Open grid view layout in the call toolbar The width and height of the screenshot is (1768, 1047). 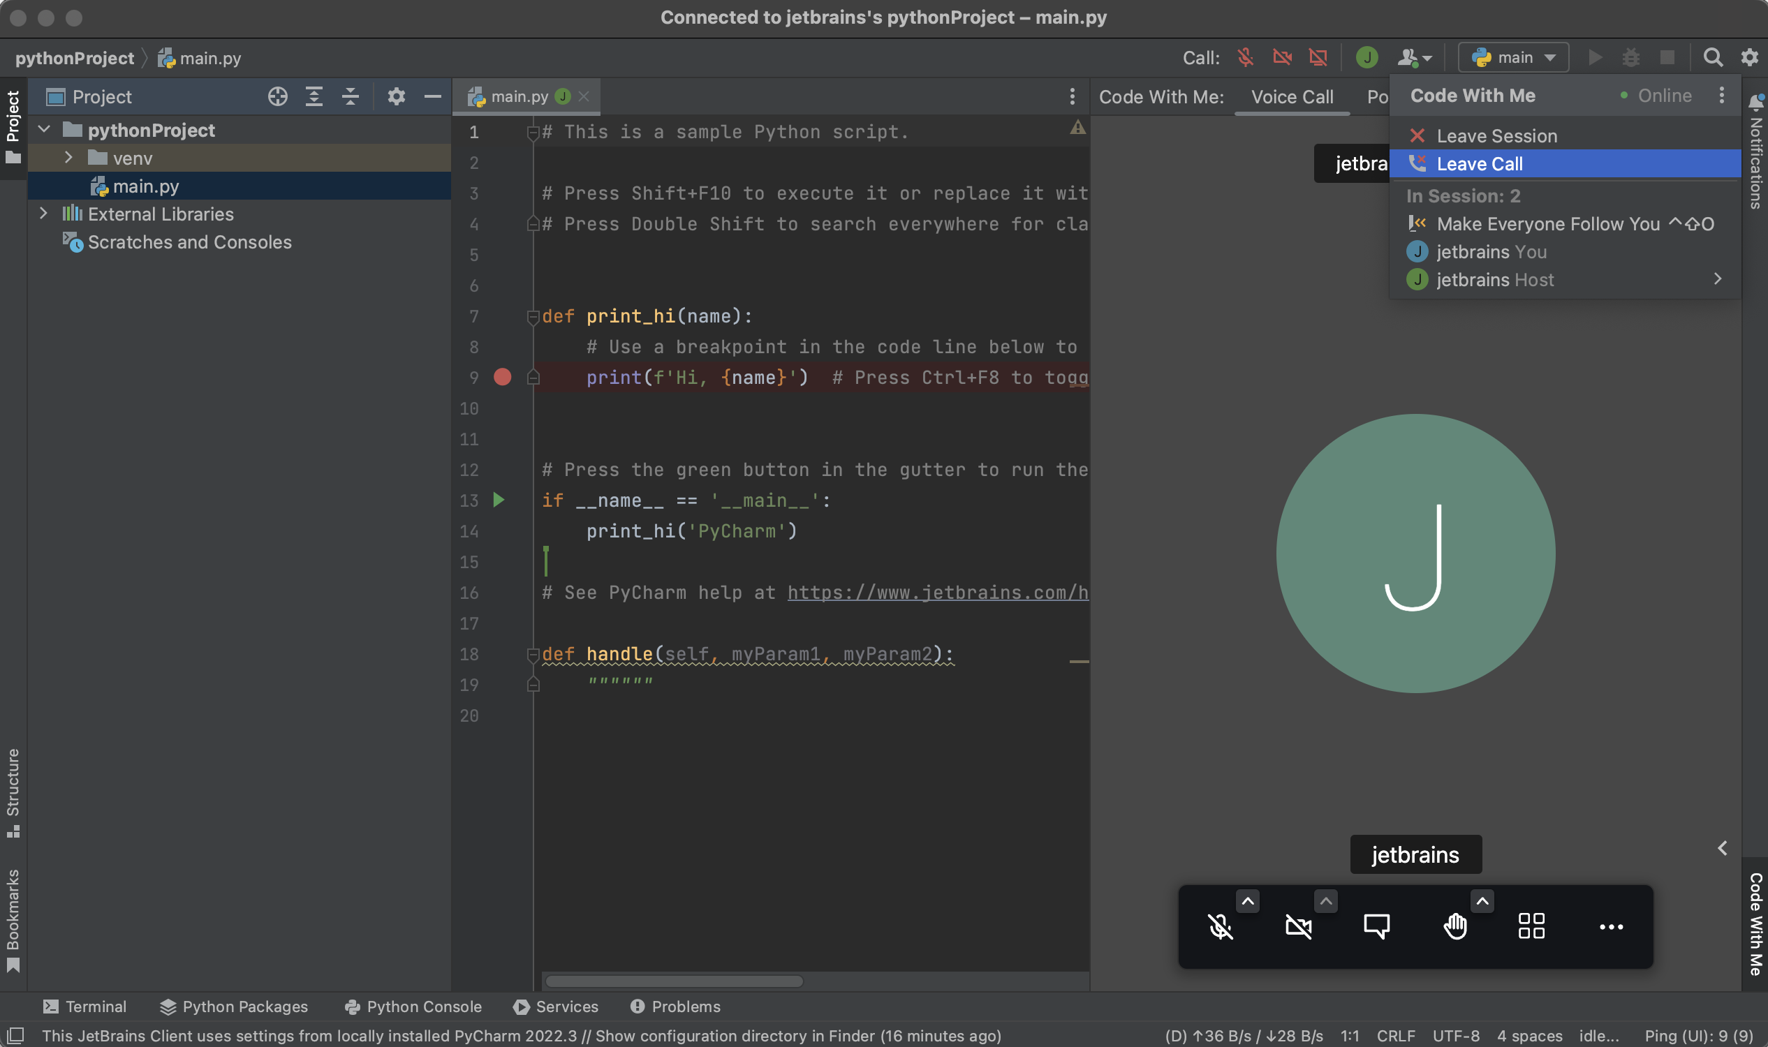click(1531, 926)
